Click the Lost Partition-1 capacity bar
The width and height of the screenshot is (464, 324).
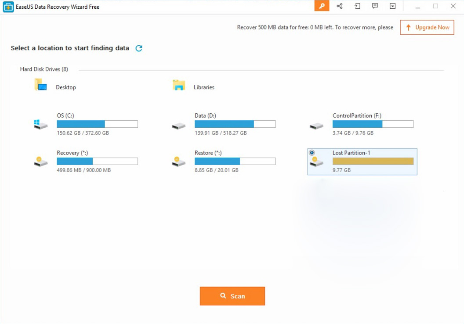(373, 161)
